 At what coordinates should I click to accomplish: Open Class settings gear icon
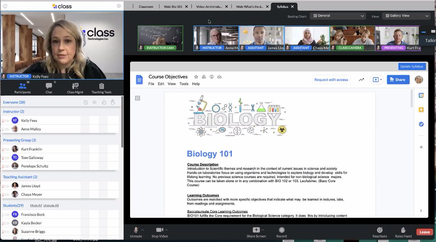coord(119,6)
